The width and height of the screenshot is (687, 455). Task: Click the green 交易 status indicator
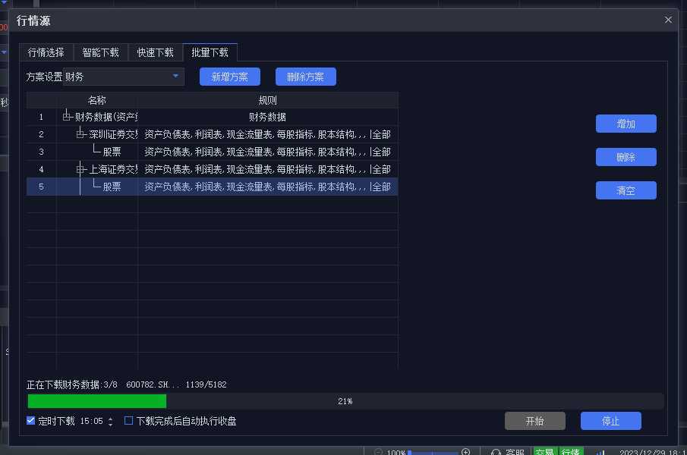pos(545,451)
